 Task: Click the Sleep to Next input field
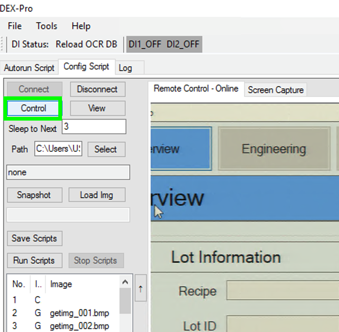click(x=94, y=127)
